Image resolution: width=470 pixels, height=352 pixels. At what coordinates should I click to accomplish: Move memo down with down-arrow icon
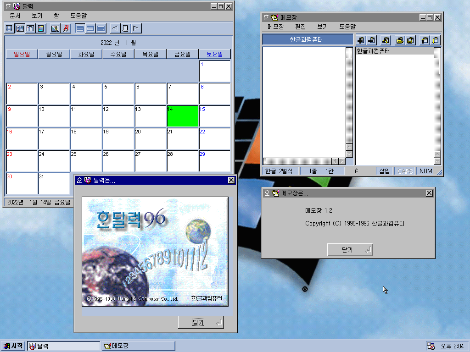435,40
